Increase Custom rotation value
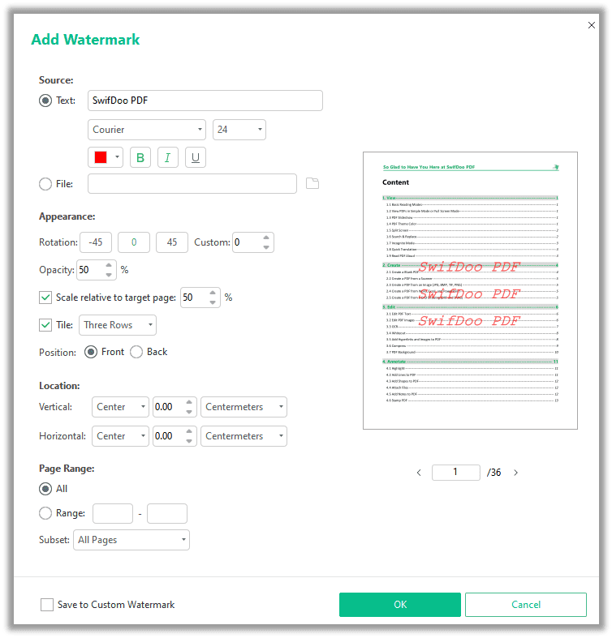Screen dimensions: 612x638 266,238
